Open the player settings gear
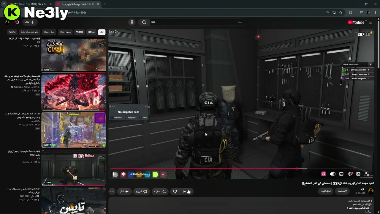 350,174
